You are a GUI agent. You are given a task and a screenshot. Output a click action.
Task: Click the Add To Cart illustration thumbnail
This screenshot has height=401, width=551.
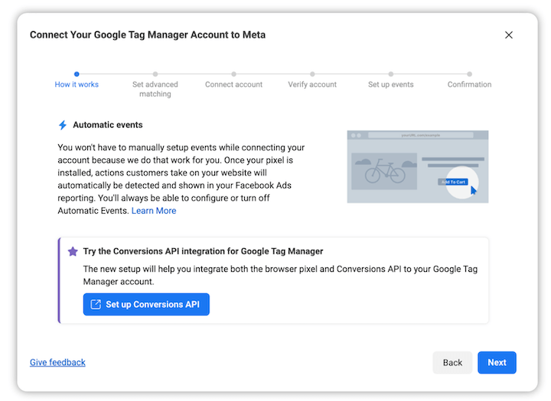(x=418, y=167)
